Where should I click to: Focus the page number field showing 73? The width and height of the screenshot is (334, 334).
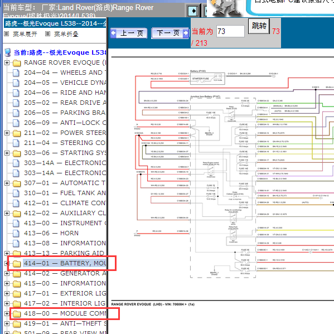(230, 31)
